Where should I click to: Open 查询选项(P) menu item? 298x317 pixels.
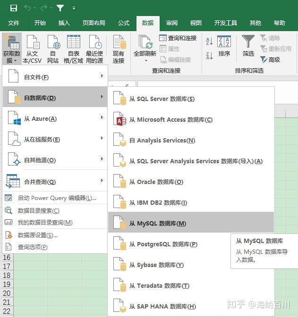pyautogui.click(x=55, y=247)
